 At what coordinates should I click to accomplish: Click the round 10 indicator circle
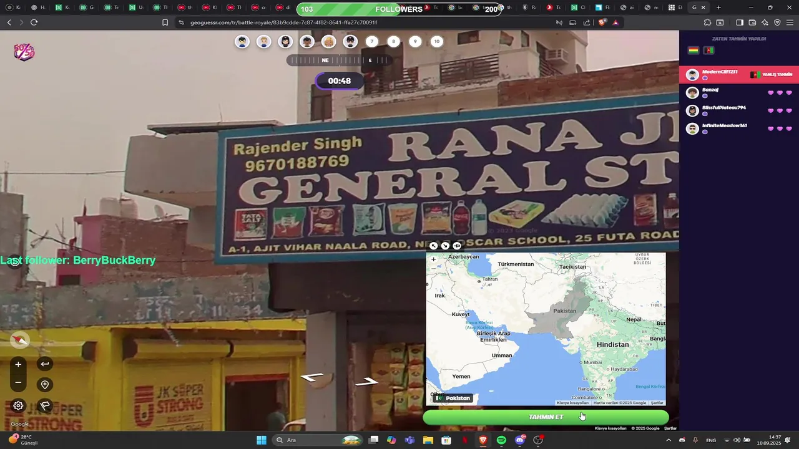coord(436,42)
